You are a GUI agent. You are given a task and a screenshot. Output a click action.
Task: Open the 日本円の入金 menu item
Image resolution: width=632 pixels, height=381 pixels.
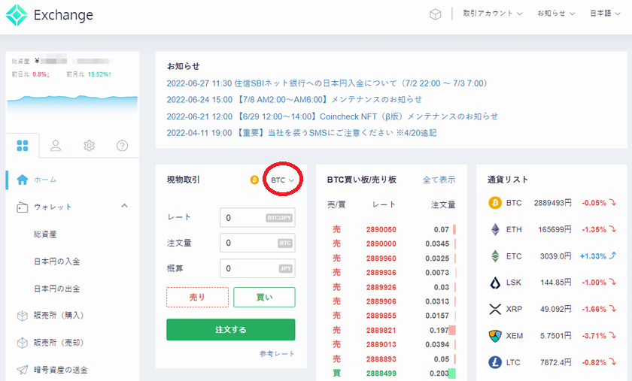(x=56, y=262)
